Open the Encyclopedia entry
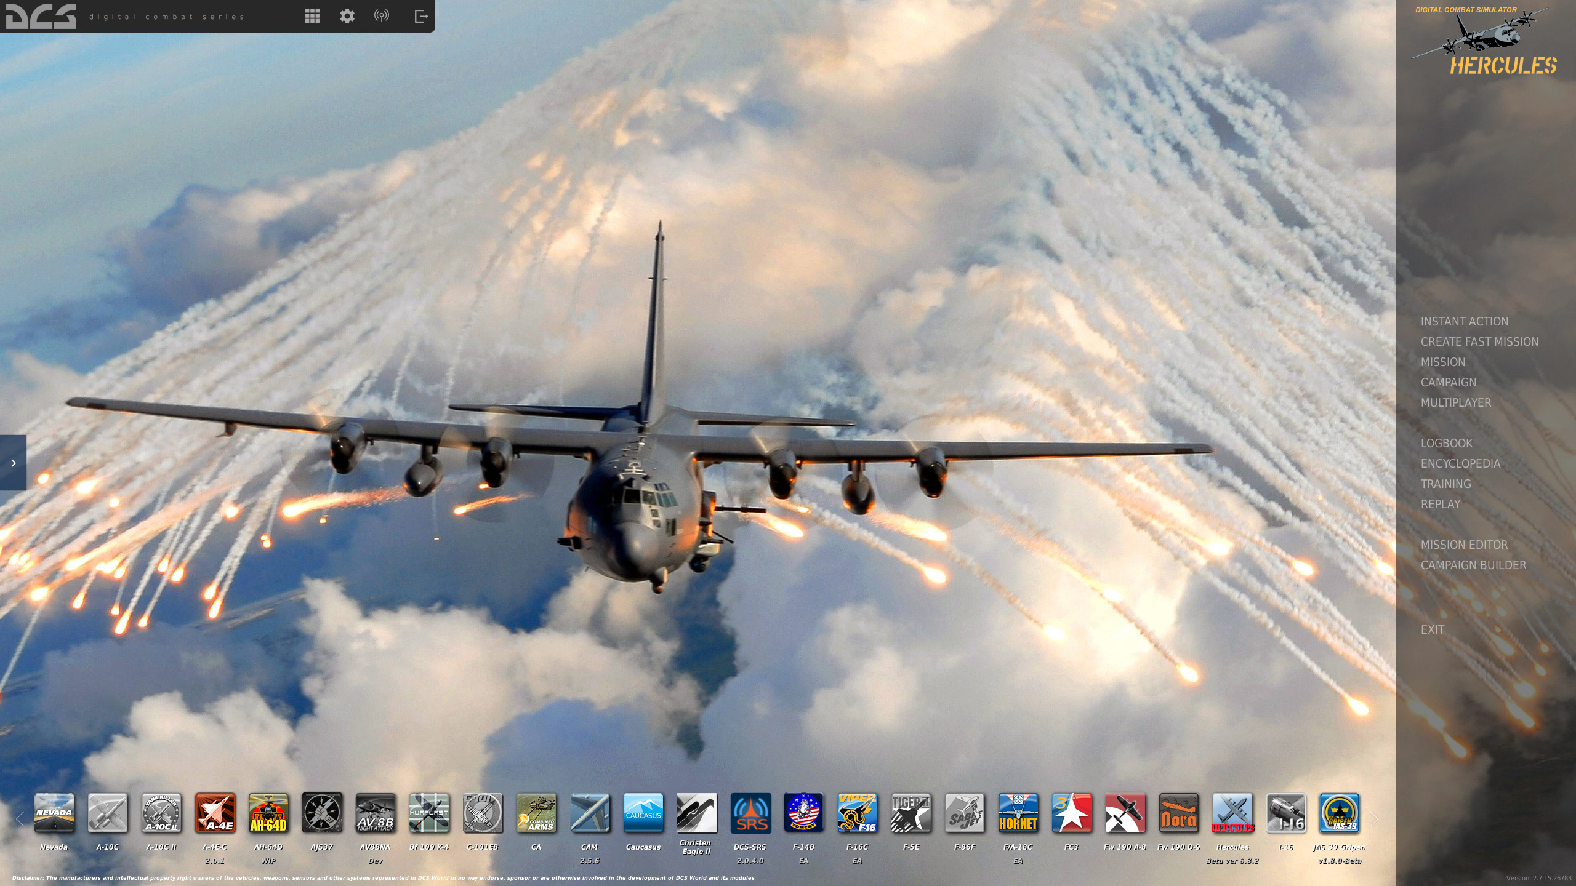This screenshot has width=1576, height=886. (1460, 463)
